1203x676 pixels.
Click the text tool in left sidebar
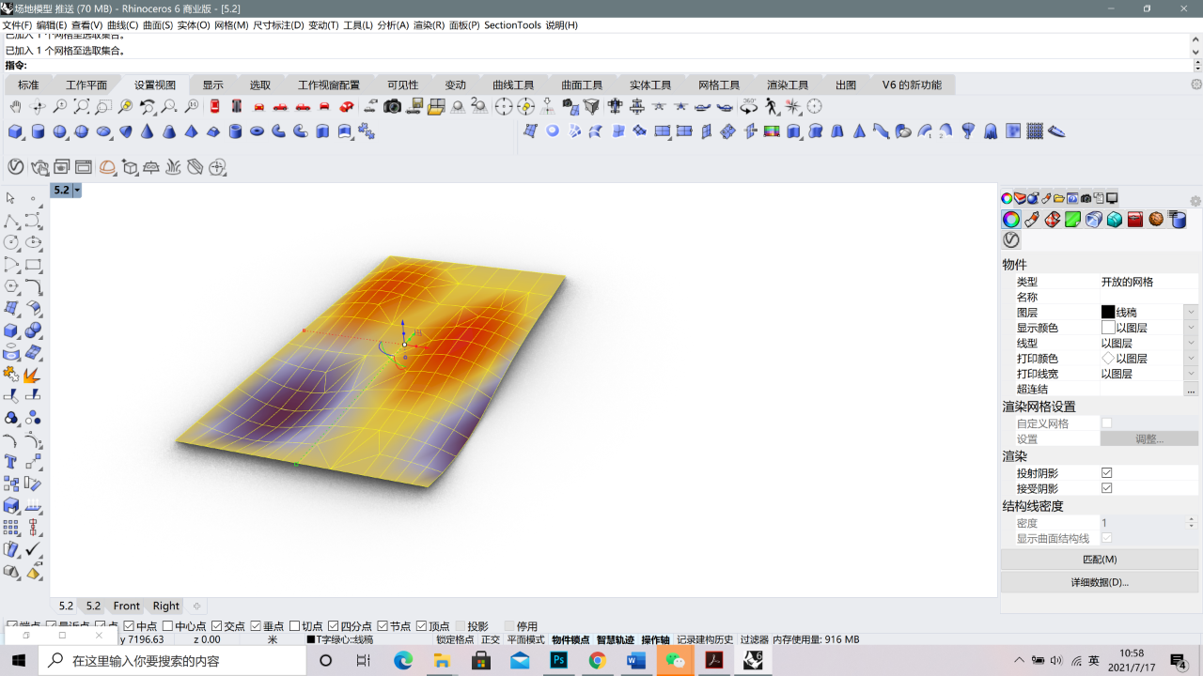[11, 462]
